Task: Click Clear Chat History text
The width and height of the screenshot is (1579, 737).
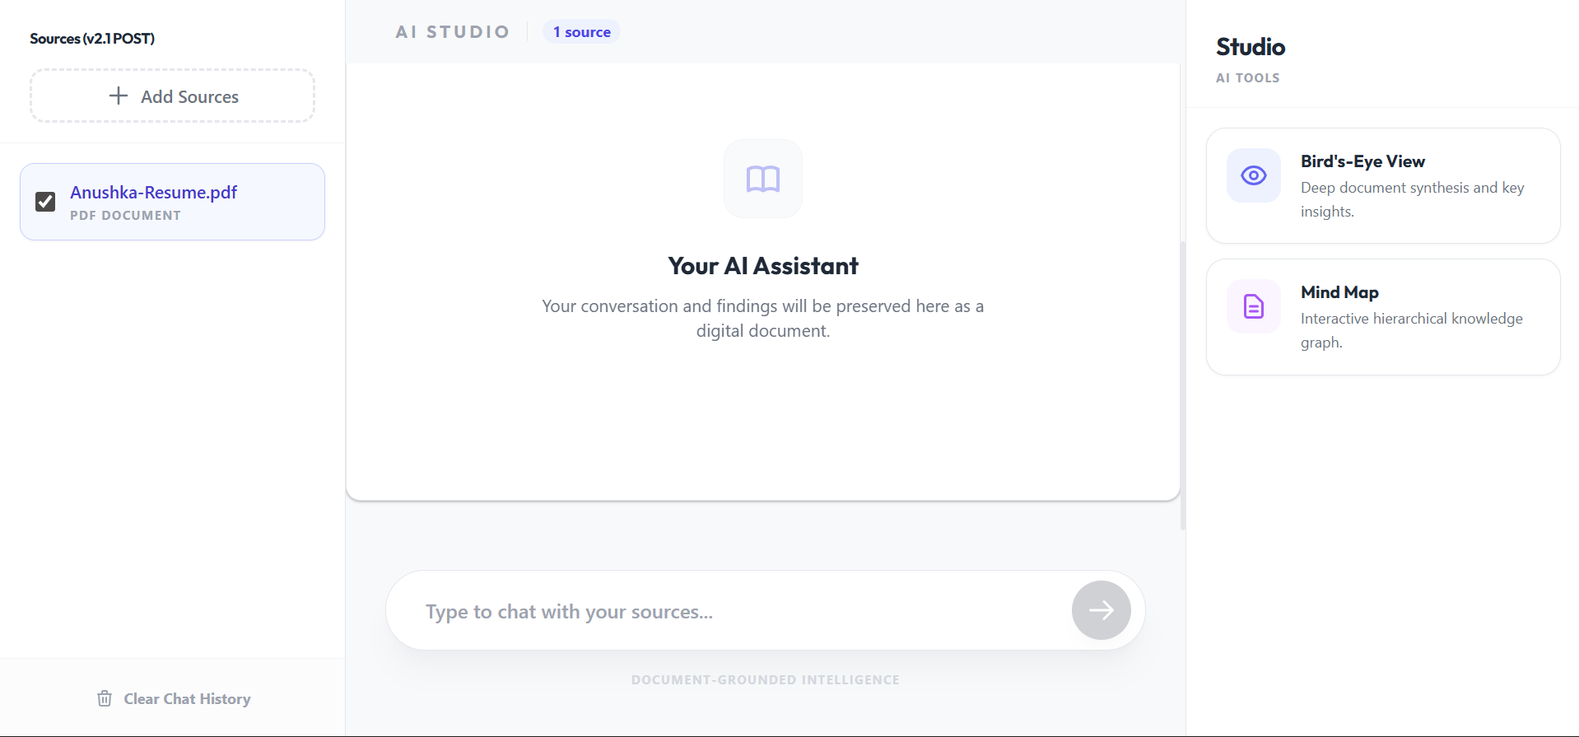Action: (x=187, y=698)
